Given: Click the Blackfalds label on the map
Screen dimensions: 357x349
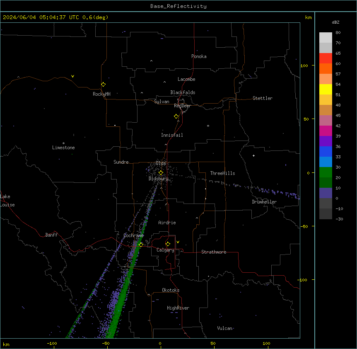Looking at the screenshot, I should pyautogui.click(x=183, y=92).
